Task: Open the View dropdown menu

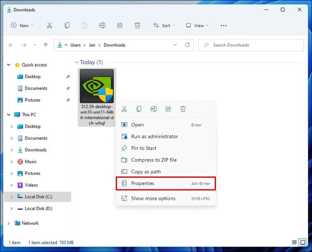Action: [x=197, y=25]
